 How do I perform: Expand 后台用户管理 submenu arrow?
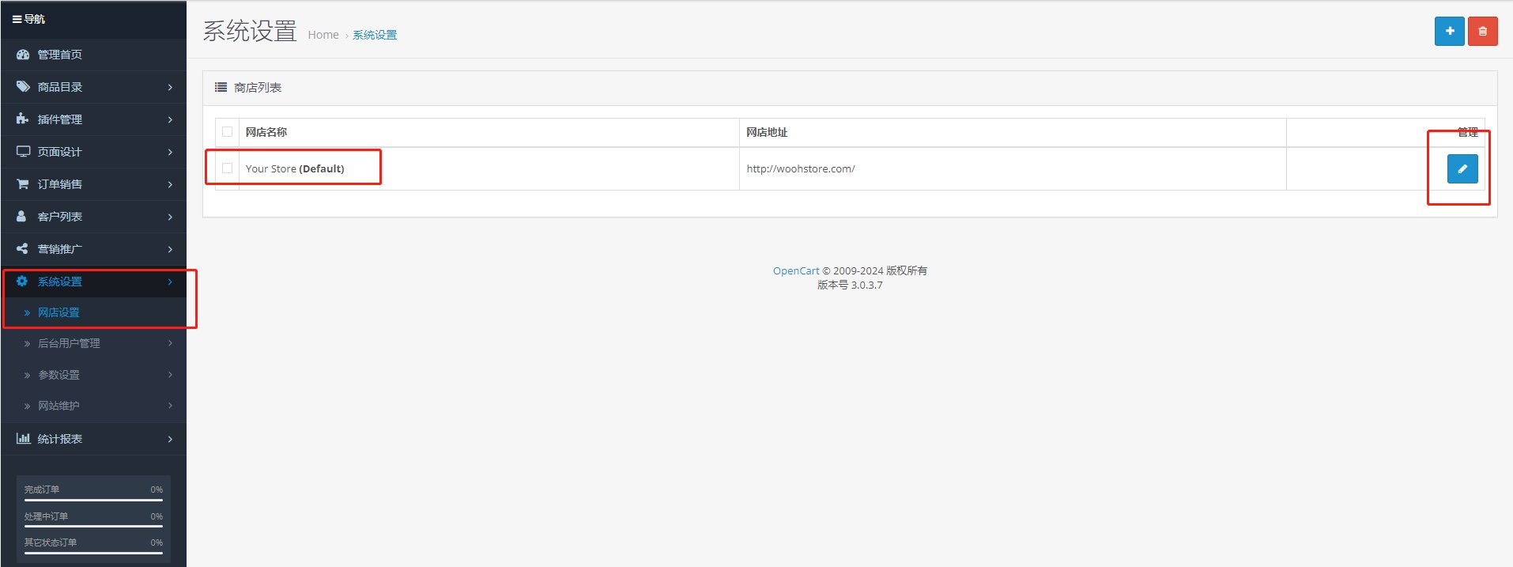click(170, 343)
